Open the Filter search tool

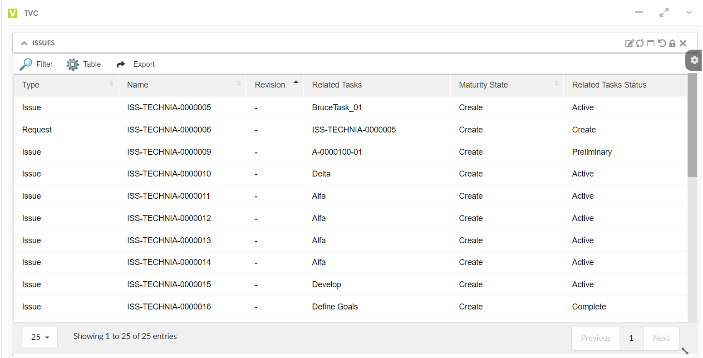point(36,64)
